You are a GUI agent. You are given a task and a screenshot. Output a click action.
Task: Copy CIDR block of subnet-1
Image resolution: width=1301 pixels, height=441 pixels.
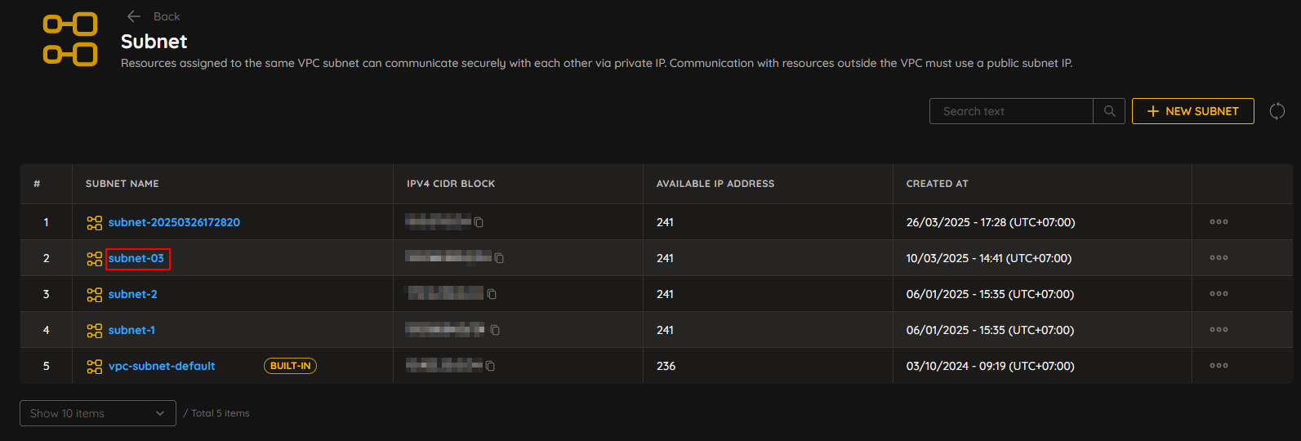[495, 330]
